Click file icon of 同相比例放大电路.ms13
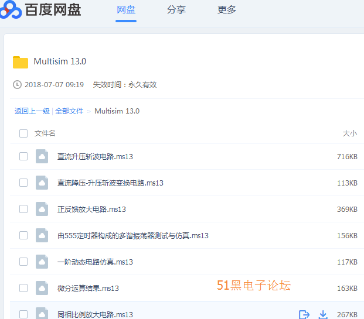 click(x=42, y=313)
